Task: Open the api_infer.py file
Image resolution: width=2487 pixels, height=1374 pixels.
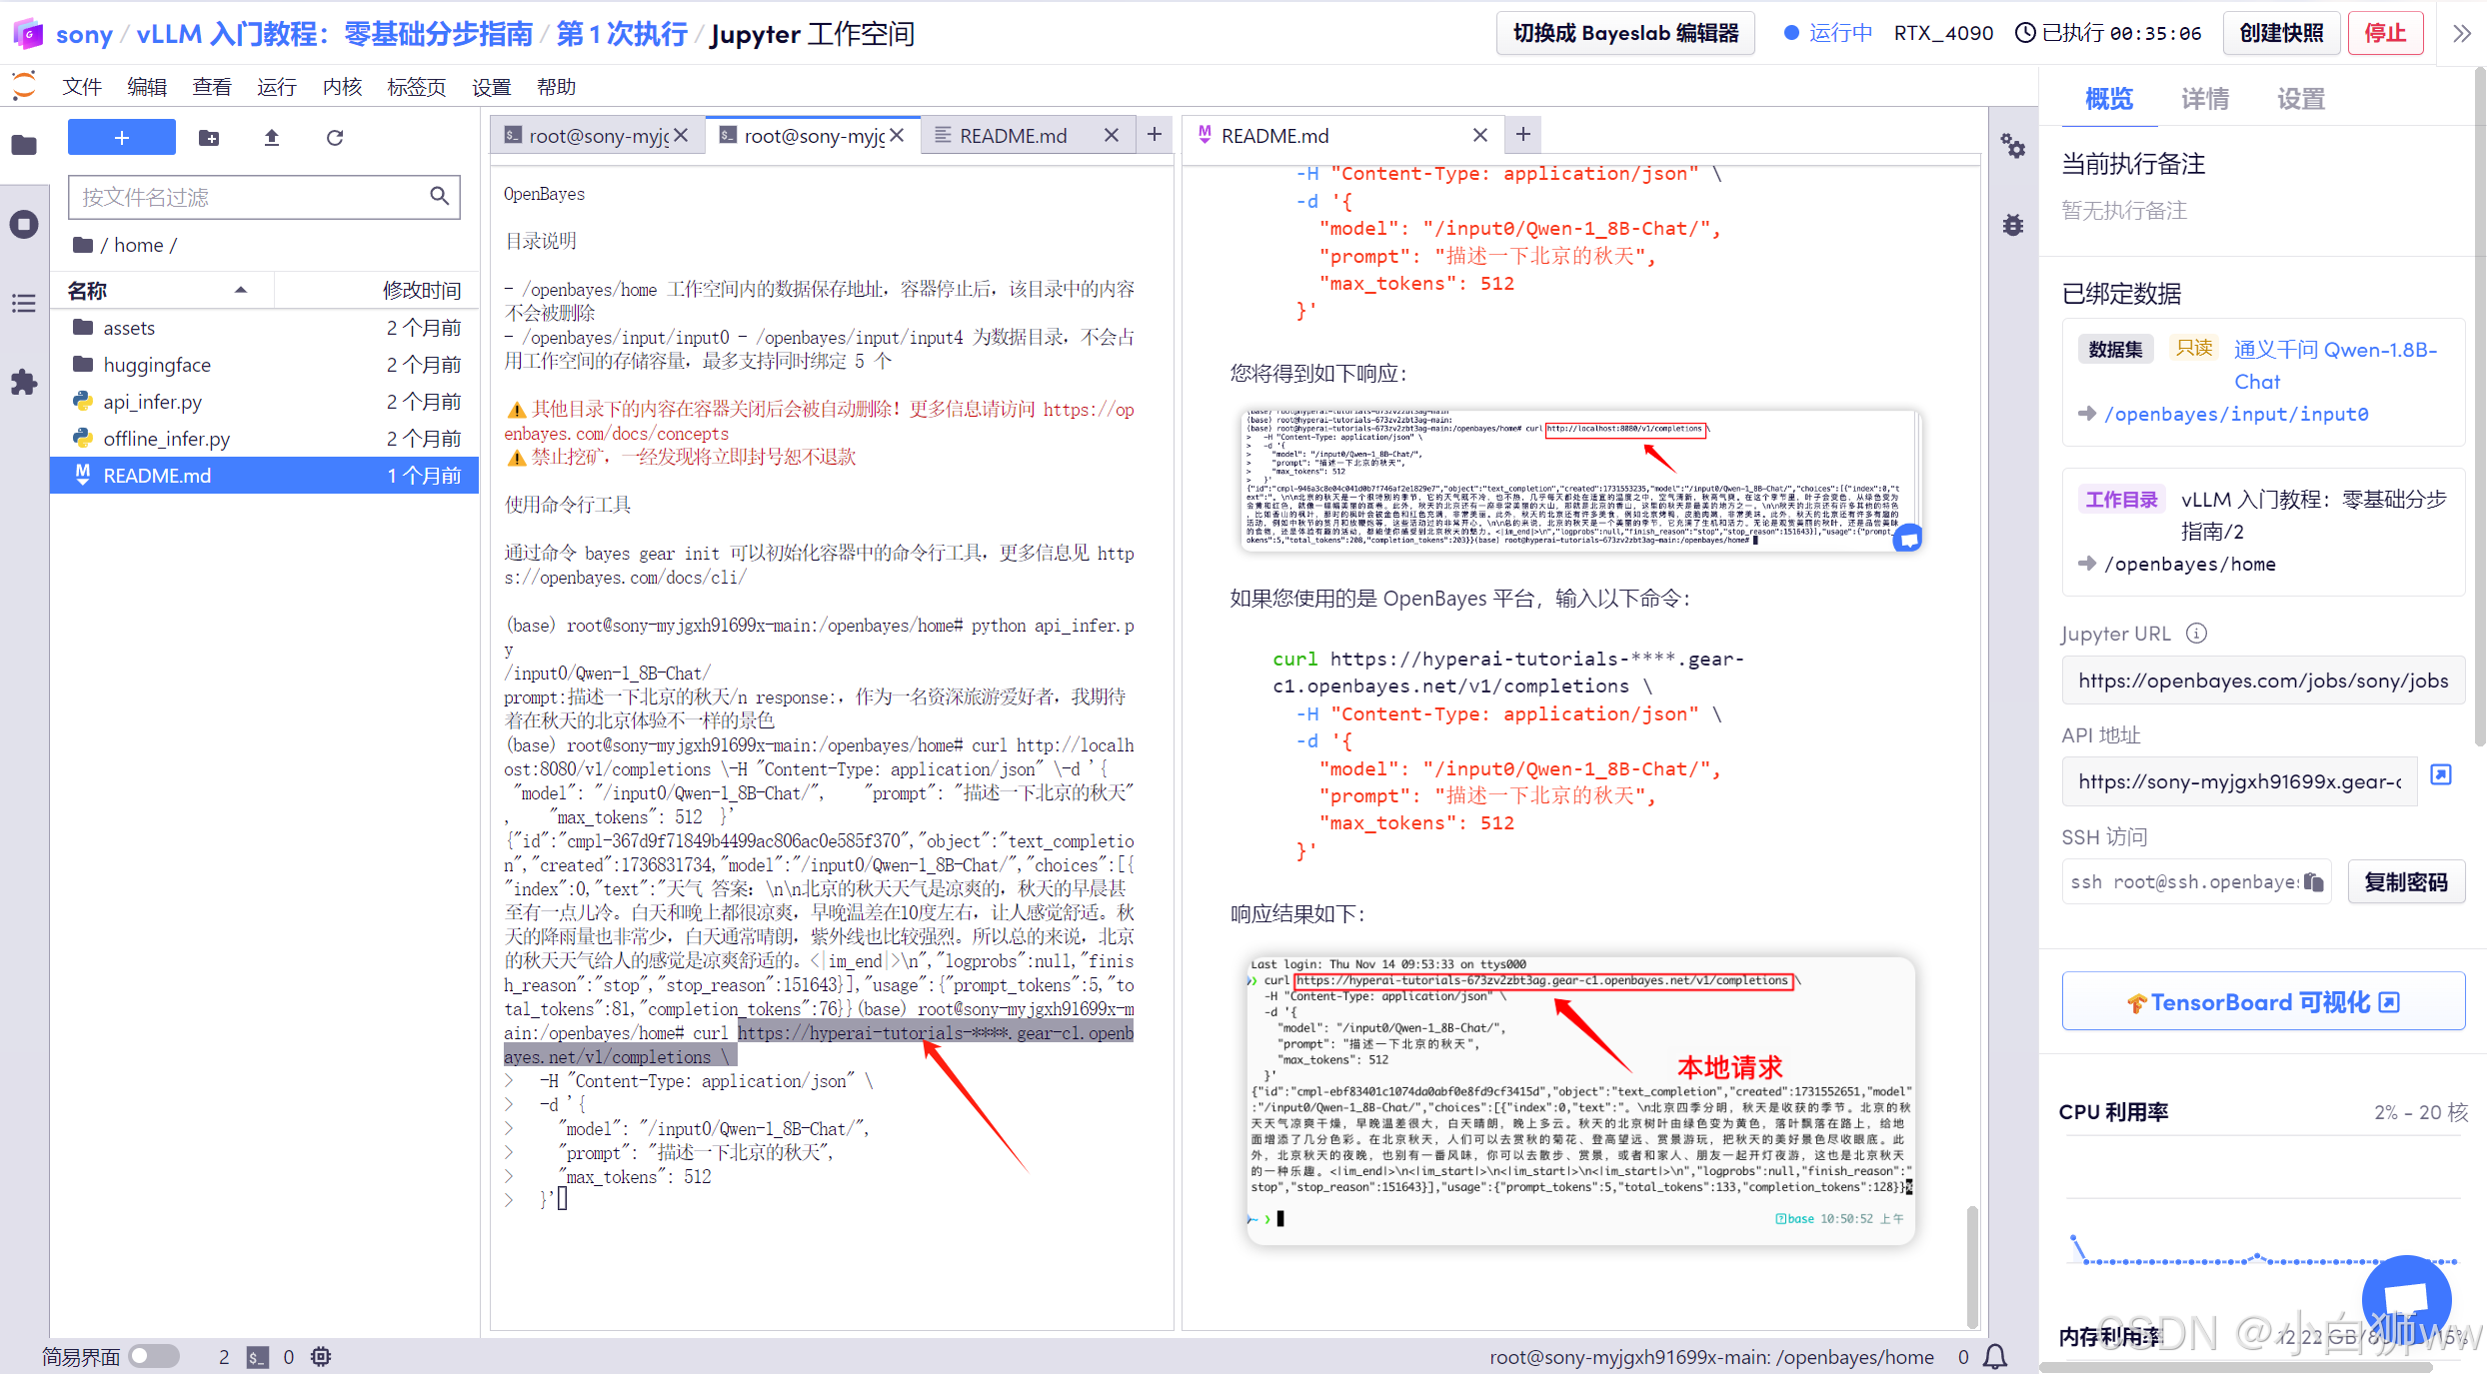Action: point(152,402)
